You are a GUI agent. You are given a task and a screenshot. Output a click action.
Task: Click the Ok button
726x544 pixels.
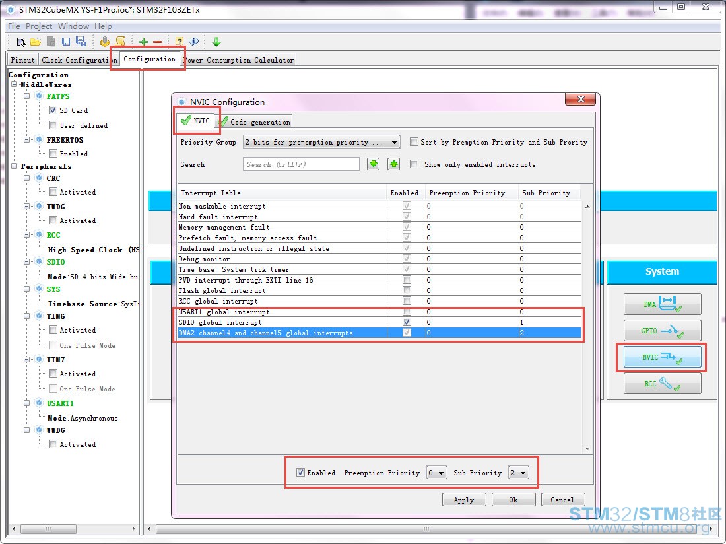[513, 500]
